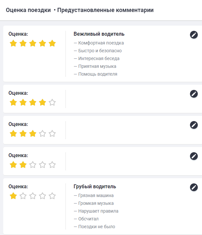Edit the five-star rating comments
The height and width of the screenshot is (235, 202).
[x=194, y=35]
